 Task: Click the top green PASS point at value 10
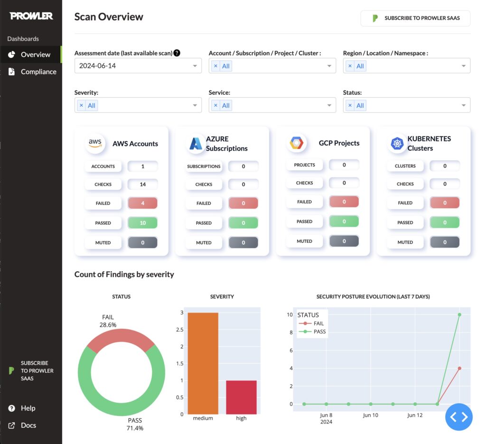tap(459, 314)
